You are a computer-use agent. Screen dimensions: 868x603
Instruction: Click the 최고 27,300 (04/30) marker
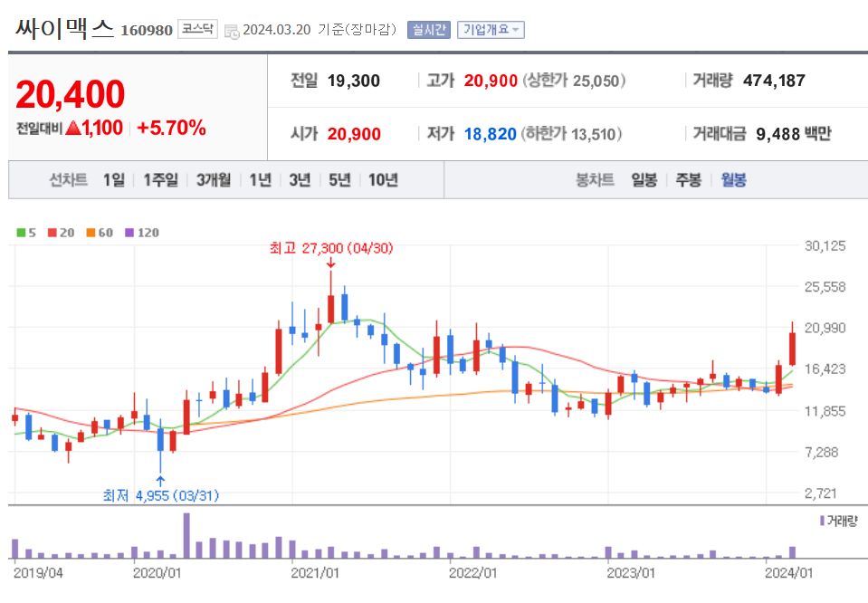(x=331, y=248)
